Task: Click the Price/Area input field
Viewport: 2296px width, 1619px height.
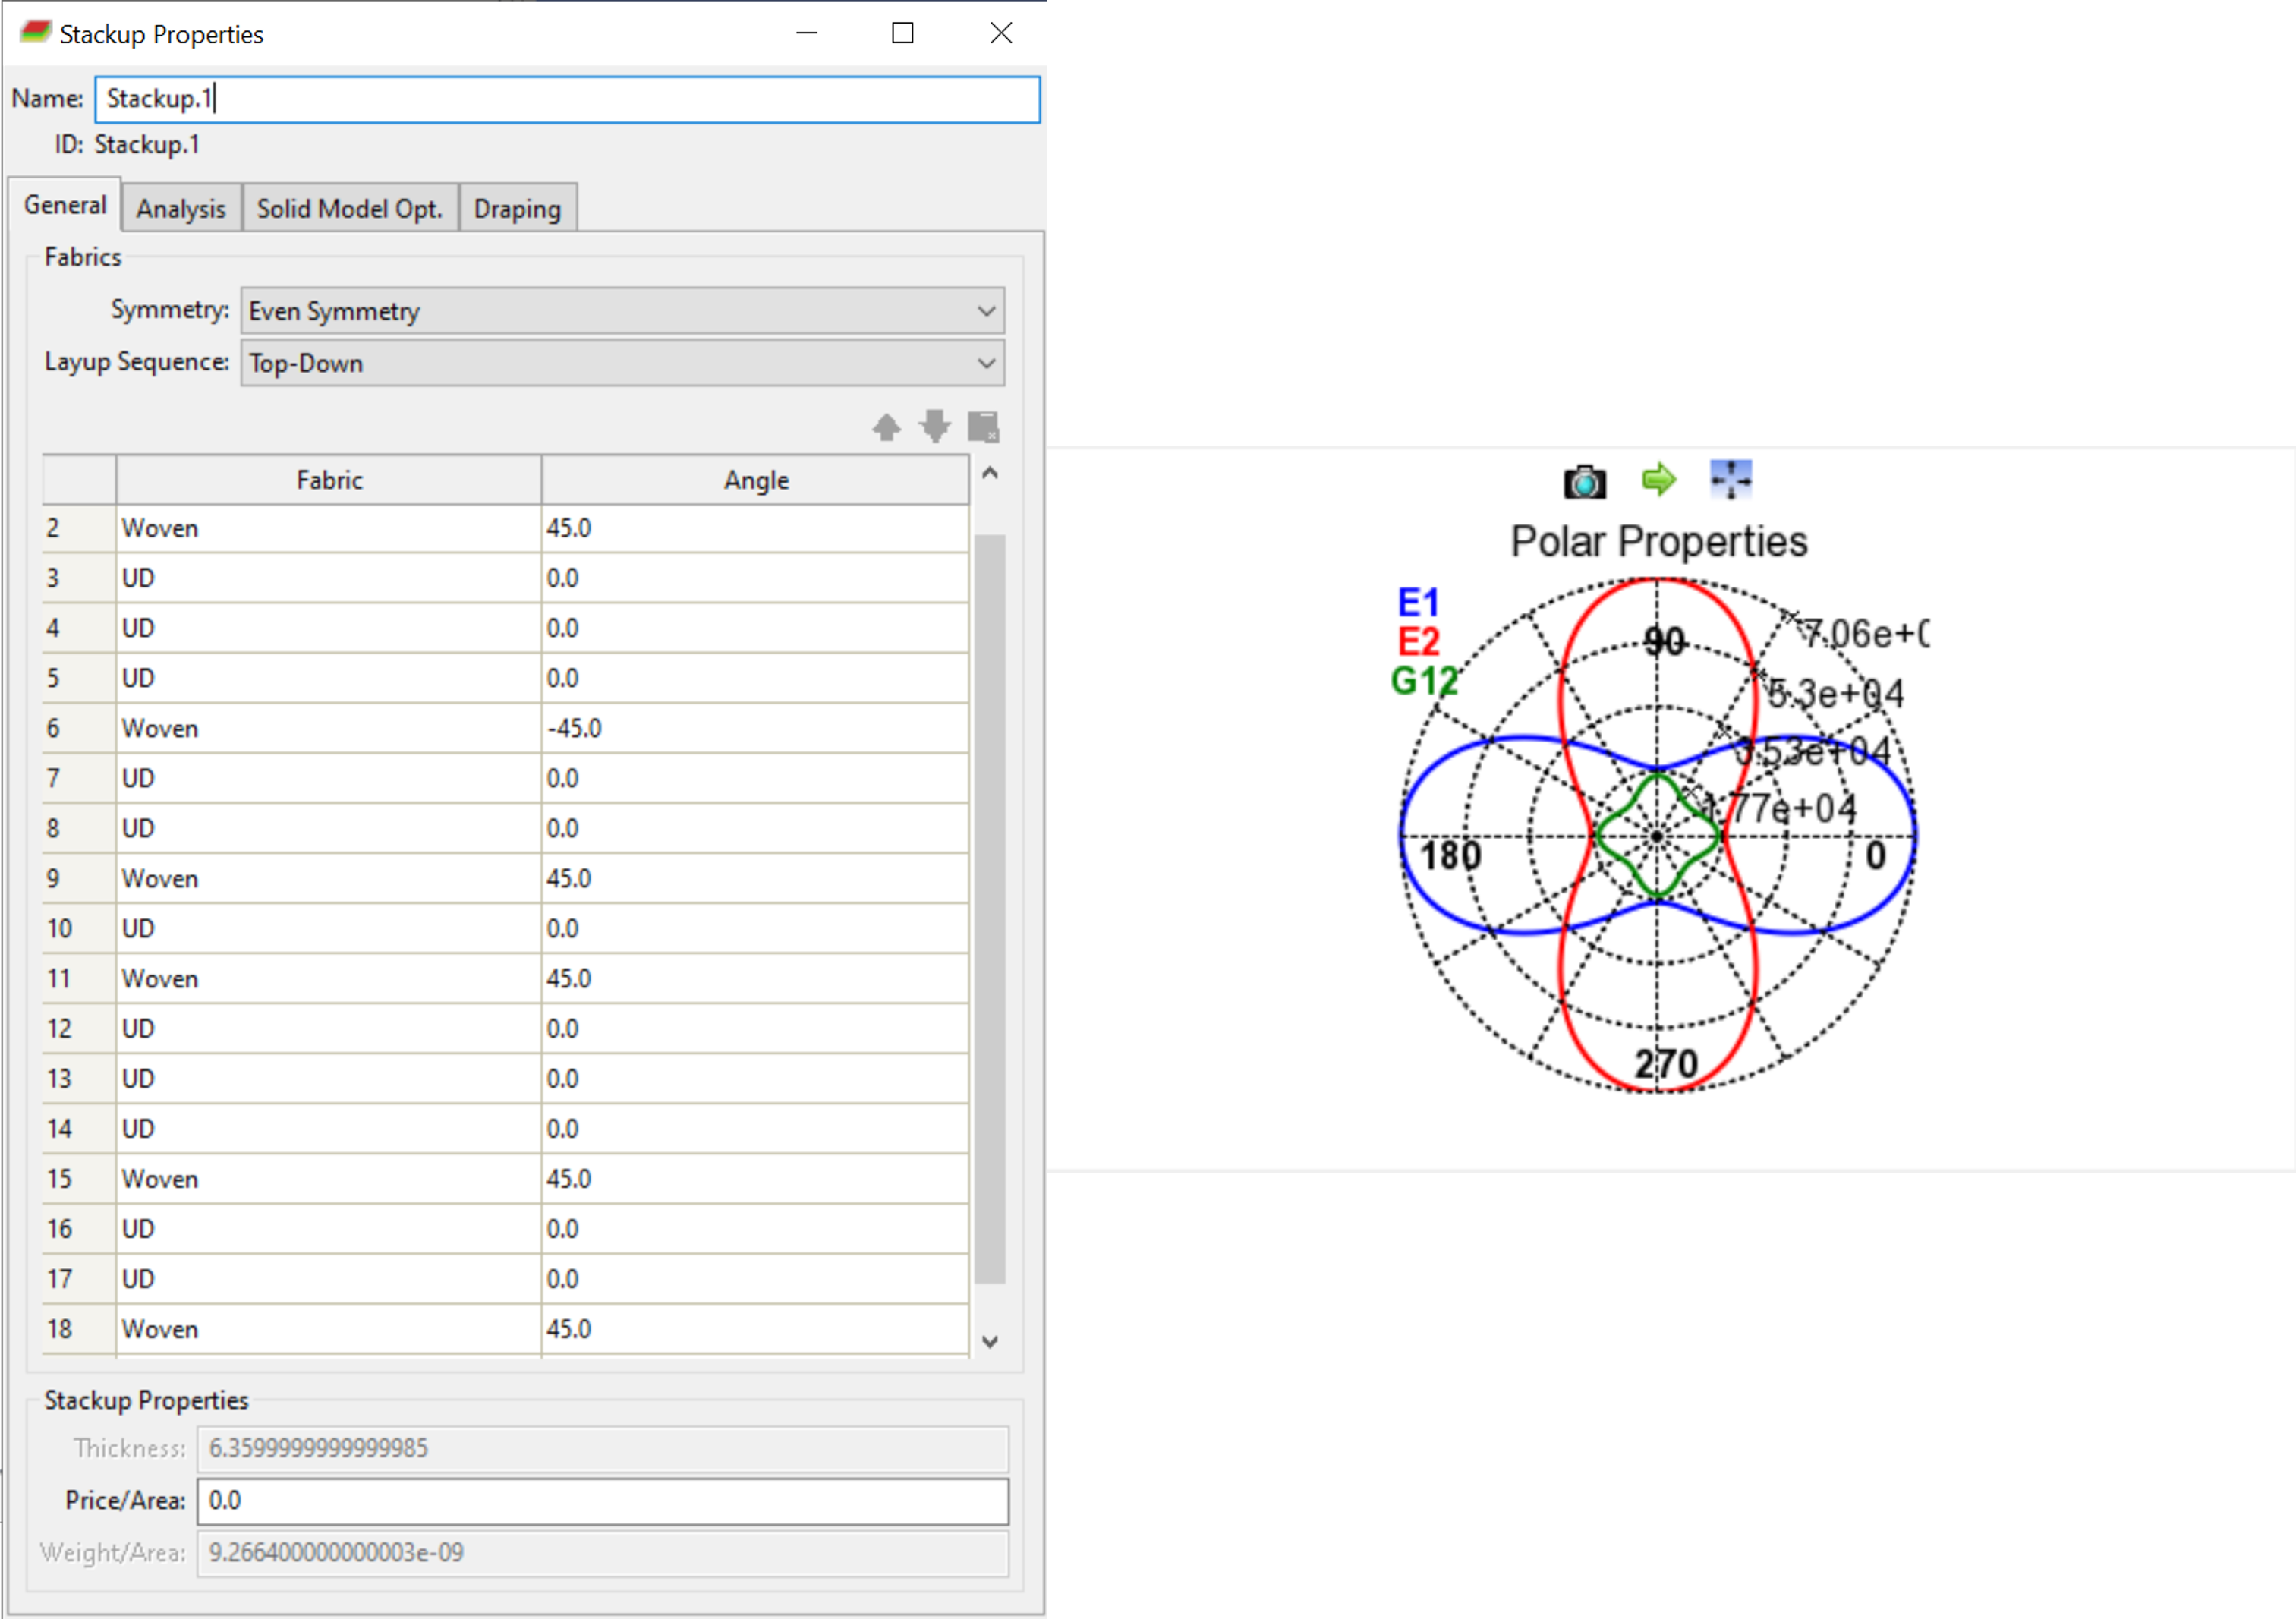Action: pos(602,1501)
